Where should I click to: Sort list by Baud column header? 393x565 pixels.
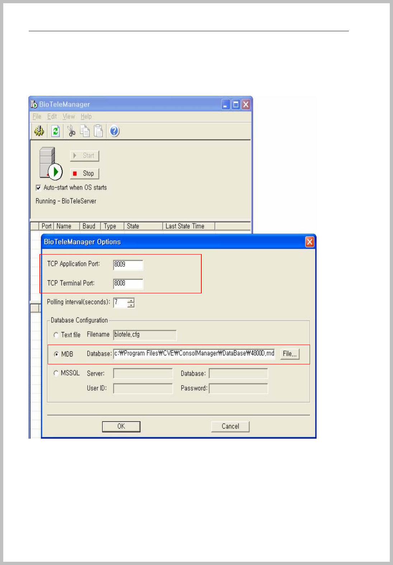(90, 226)
